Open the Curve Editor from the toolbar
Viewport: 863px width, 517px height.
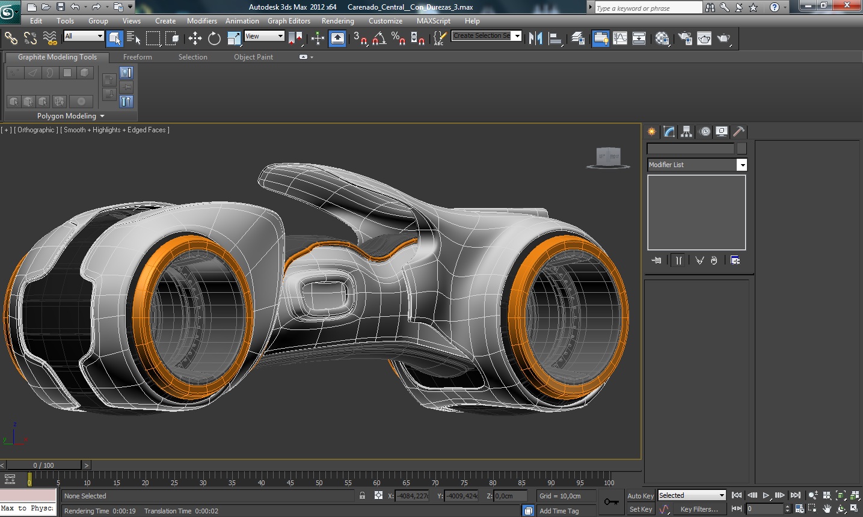point(620,38)
